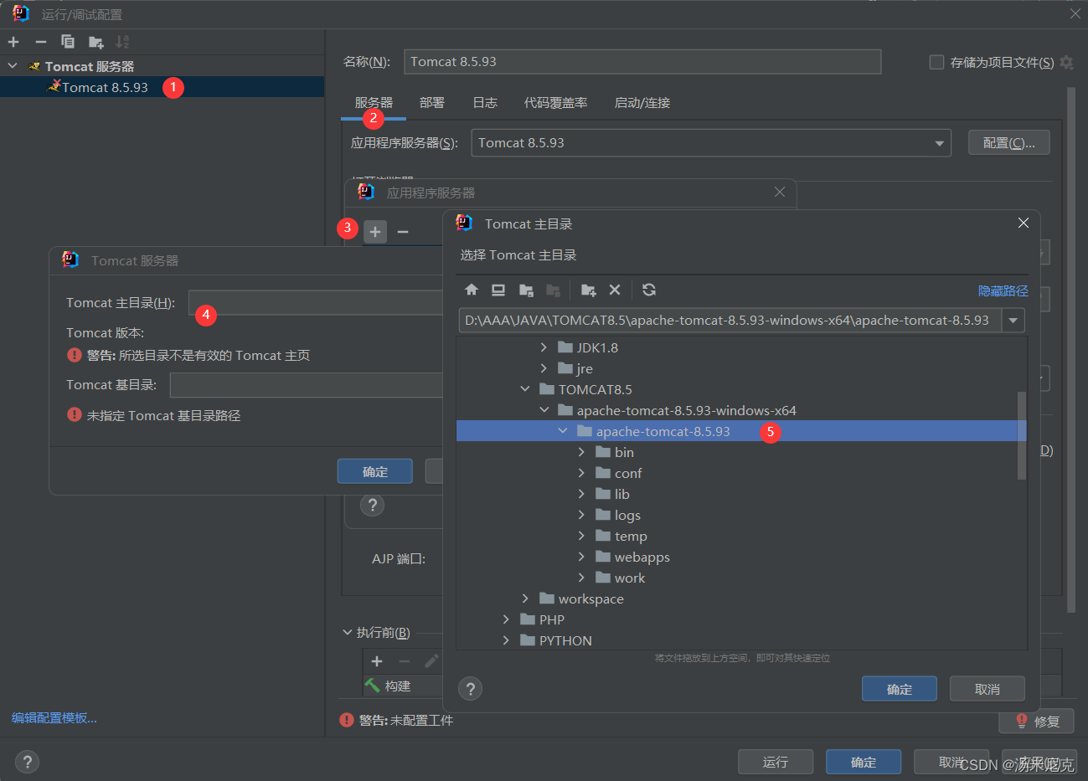
Task: Expand the jre folder
Action: [544, 368]
